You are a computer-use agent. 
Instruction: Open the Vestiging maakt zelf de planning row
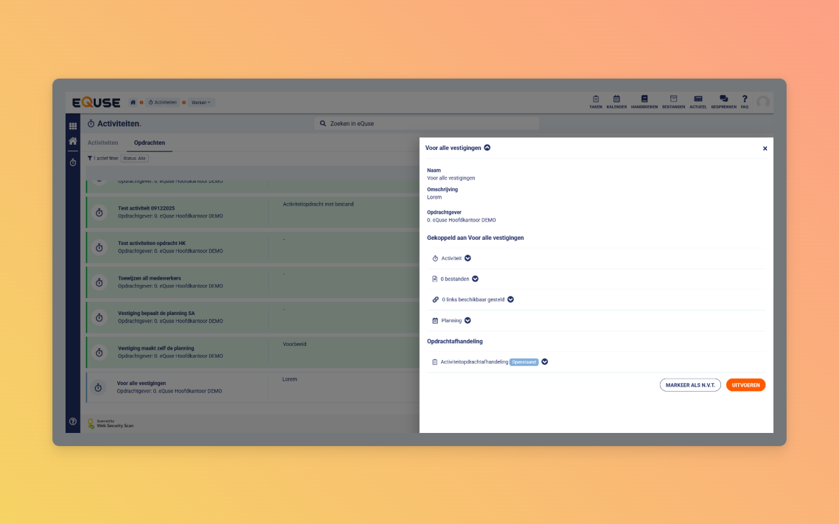tap(252, 352)
